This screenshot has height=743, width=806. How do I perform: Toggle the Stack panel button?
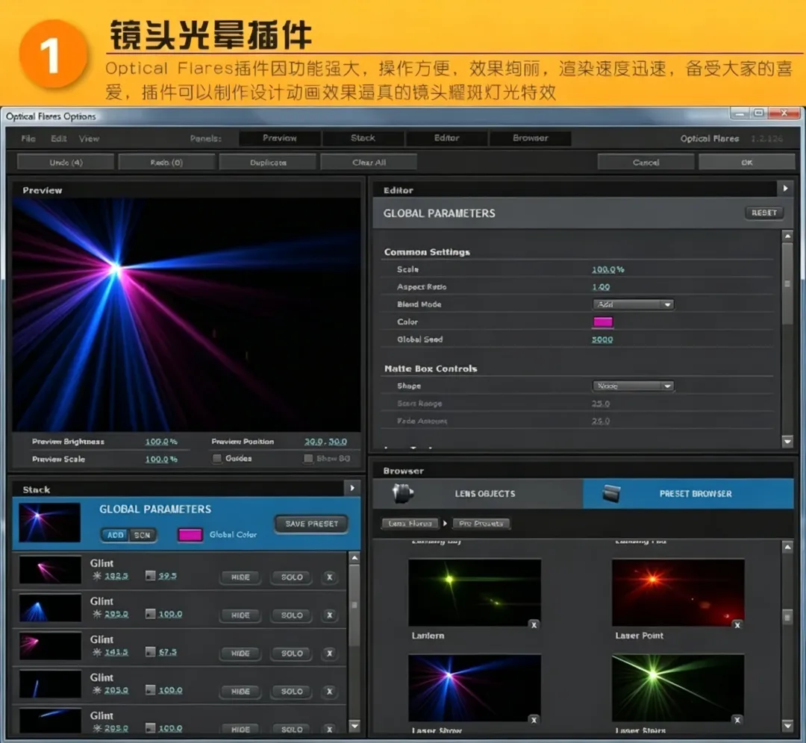pos(363,138)
